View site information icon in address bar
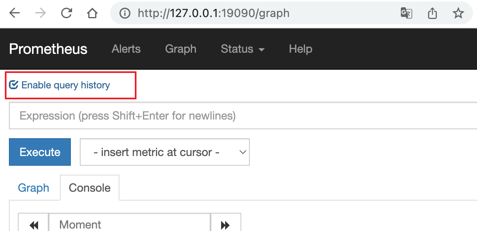 125,13
